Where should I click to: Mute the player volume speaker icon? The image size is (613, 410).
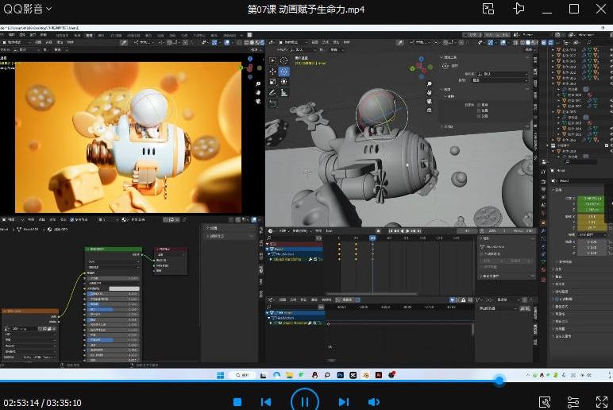tap(373, 402)
